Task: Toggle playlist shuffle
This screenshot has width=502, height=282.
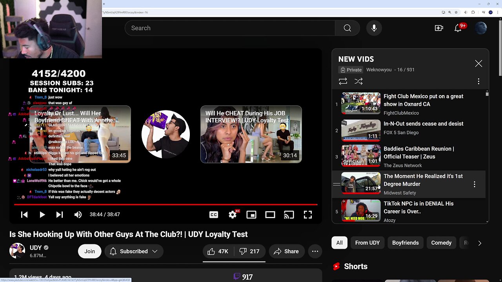Action: click(x=358, y=81)
